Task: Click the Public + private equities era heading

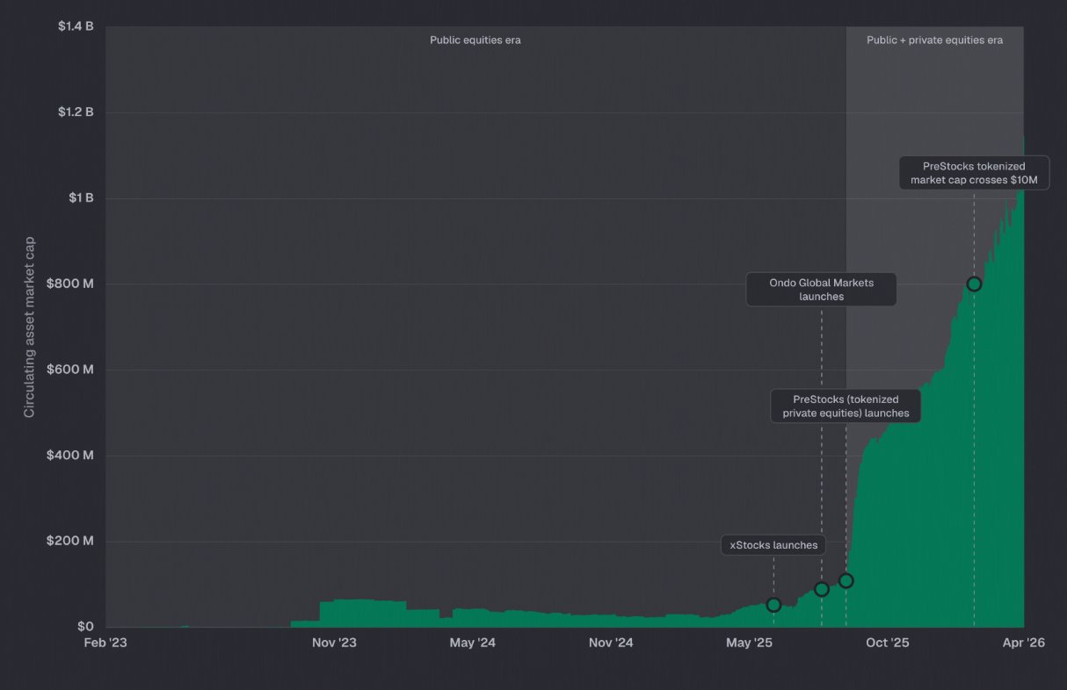Action: coord(934,40)
